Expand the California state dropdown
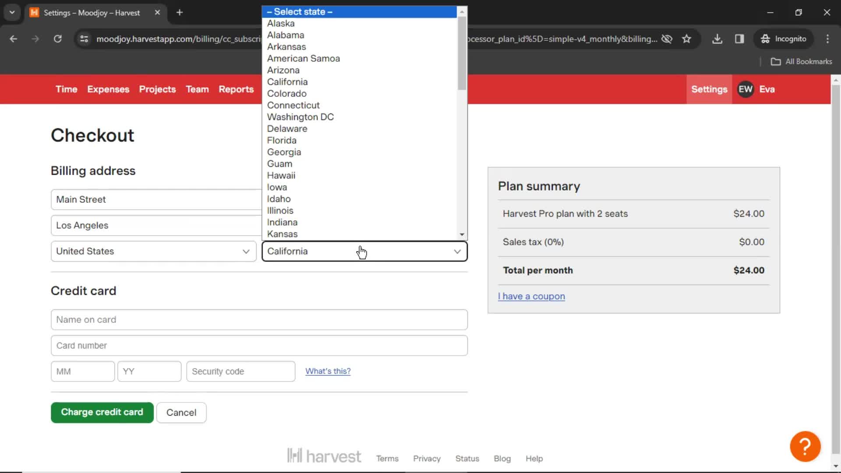Viewport: 841px width, 473px height. pyautogui.click(x=364, y=251)
